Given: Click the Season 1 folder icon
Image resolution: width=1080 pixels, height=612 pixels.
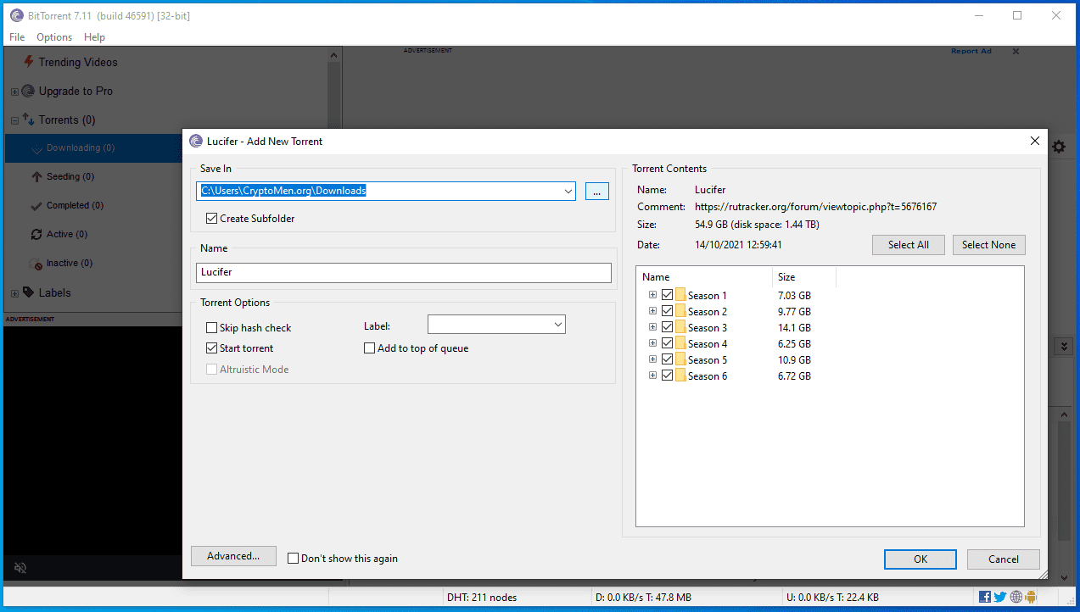Looking at the screenshot, I should pos(680,295).
